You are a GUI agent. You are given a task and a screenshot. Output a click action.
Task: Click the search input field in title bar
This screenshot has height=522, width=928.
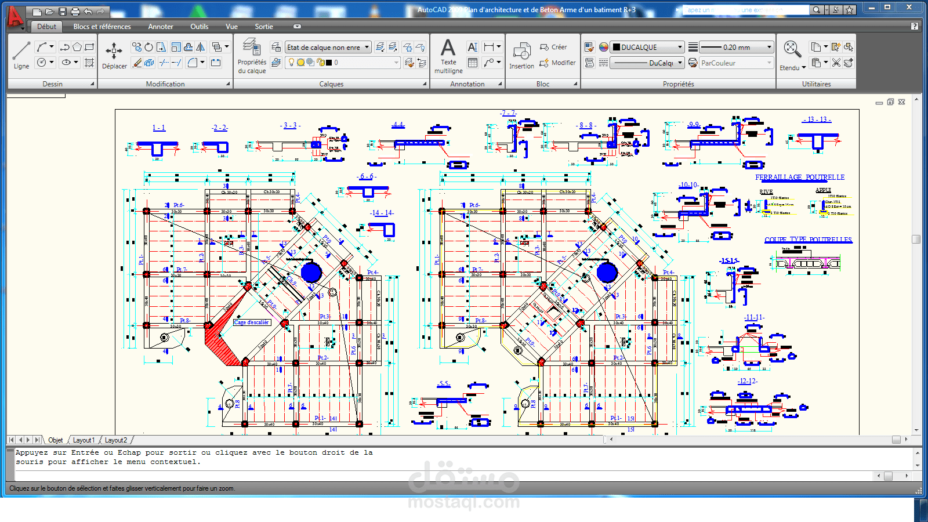coord(746,10)
